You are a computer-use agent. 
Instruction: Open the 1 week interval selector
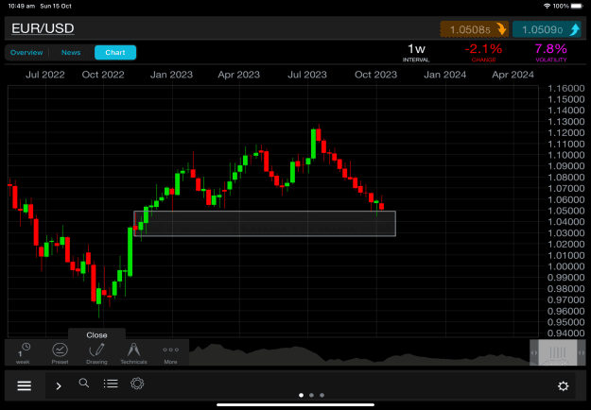(23, 352)
